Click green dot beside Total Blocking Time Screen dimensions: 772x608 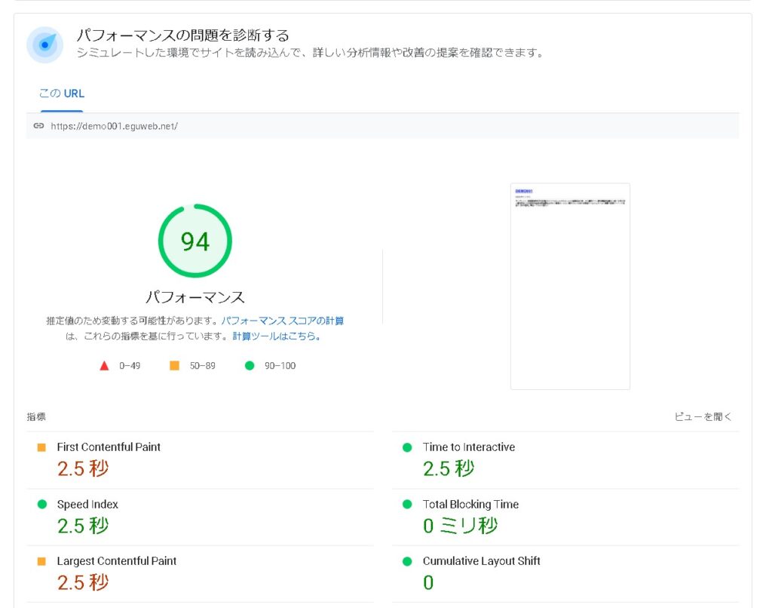tap(407, 505)
